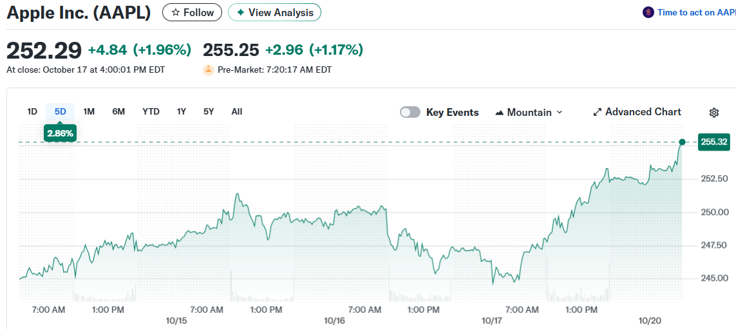Select the All time range
This screenshot has width=736, height=329.
pyautogui.click(x=236, y=111)
